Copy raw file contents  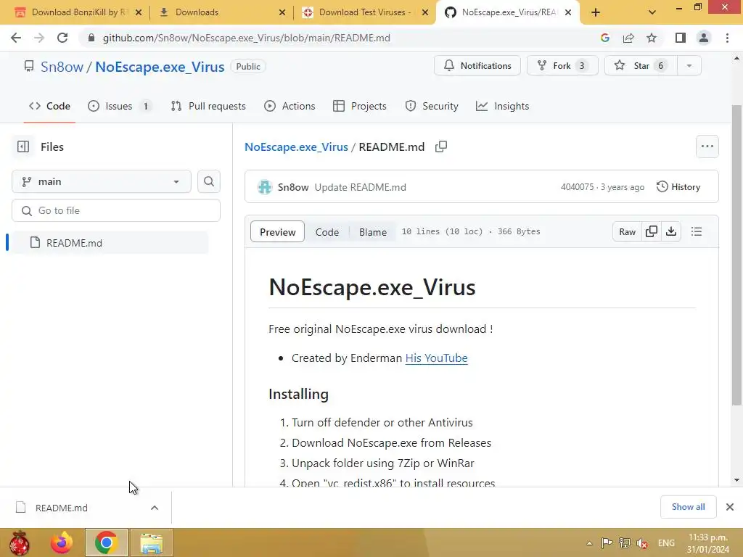pos(652,231)
